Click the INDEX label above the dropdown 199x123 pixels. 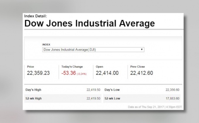click(46, 45)
